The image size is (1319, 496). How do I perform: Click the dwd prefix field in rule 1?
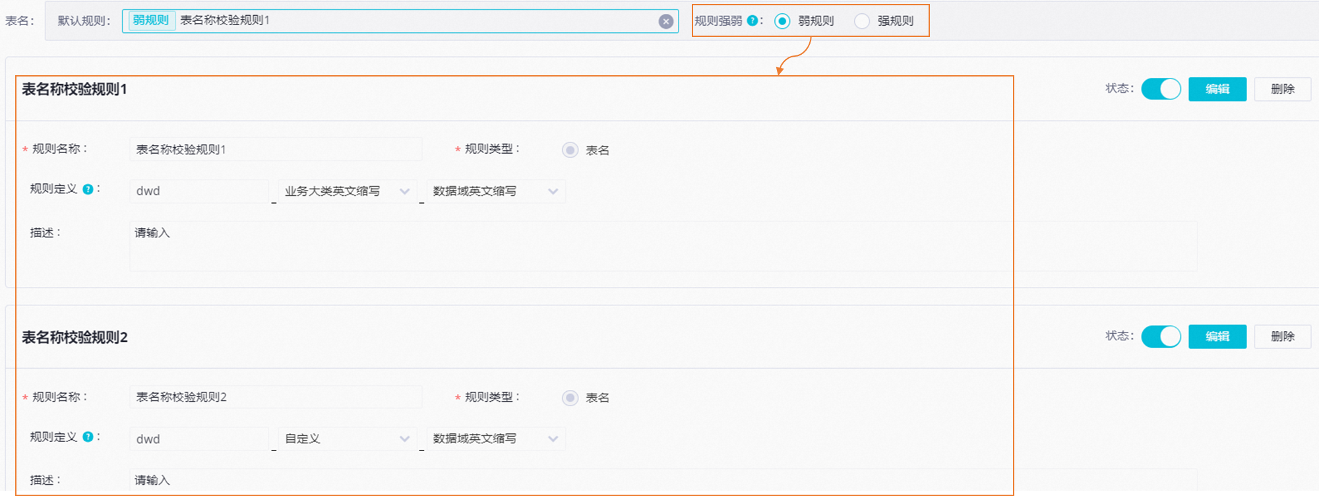(x=199, y=191)
